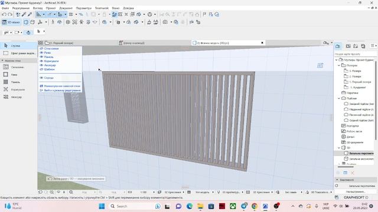Collapse the elevations folder chevron
Screen dimensions: 378x212
(339, 98)
